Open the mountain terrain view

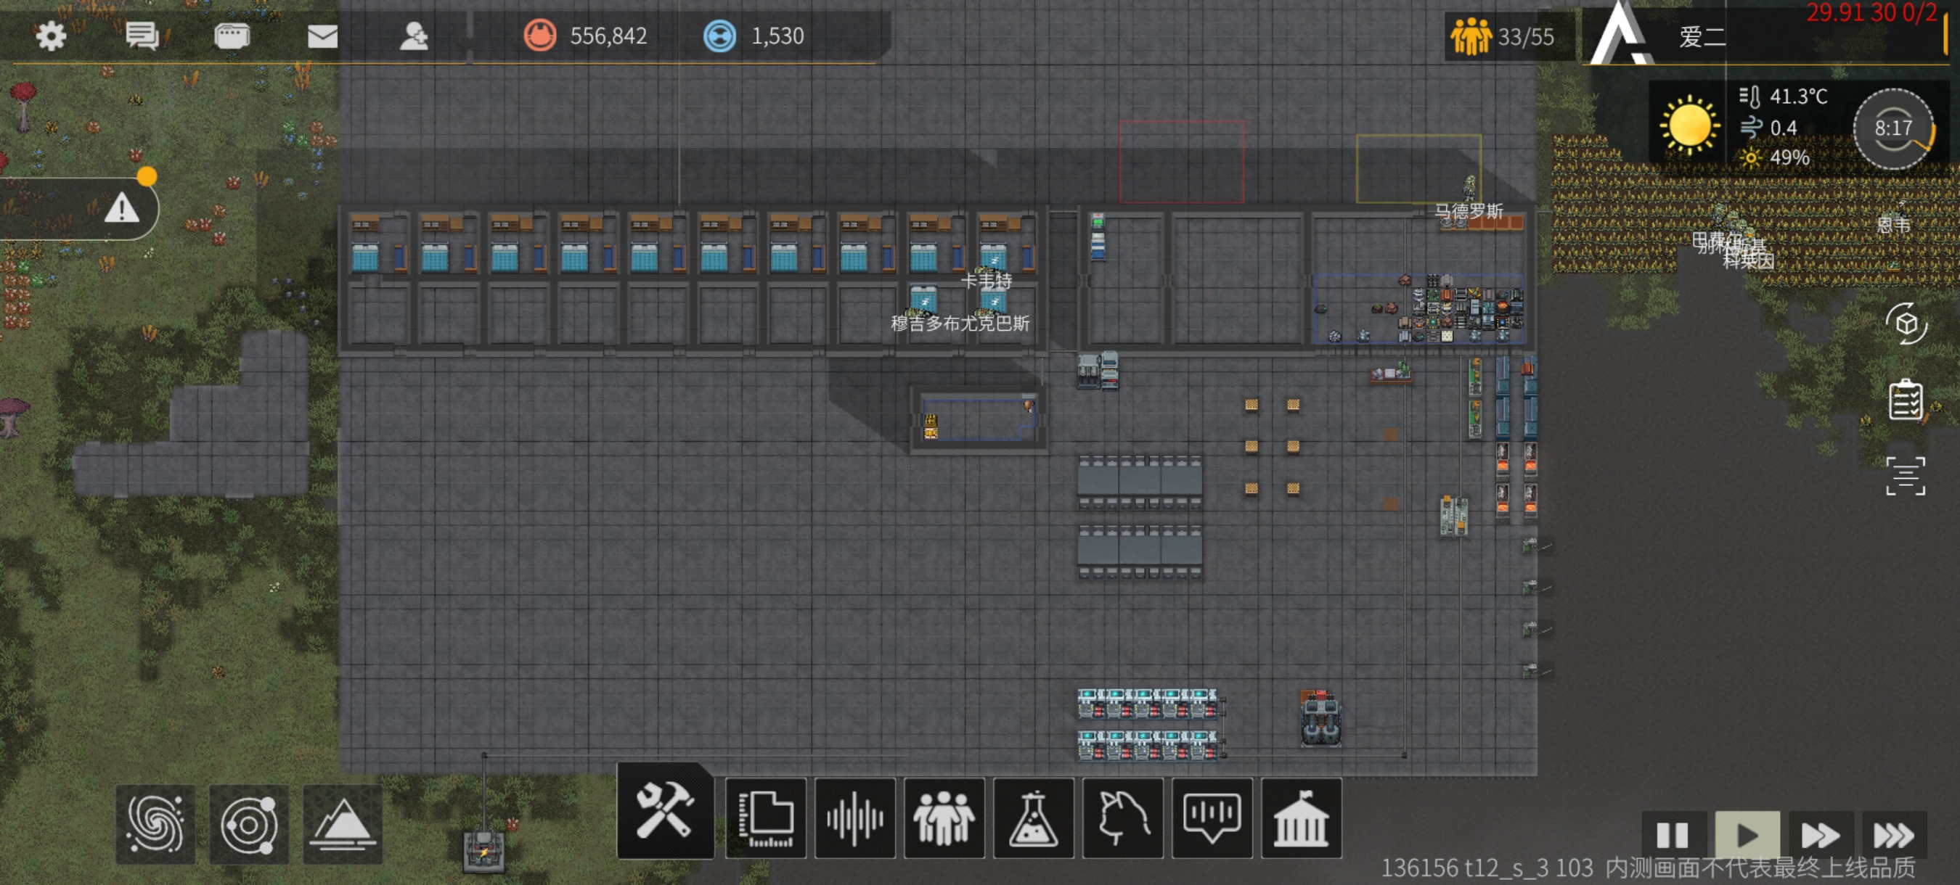pos(343,824)
